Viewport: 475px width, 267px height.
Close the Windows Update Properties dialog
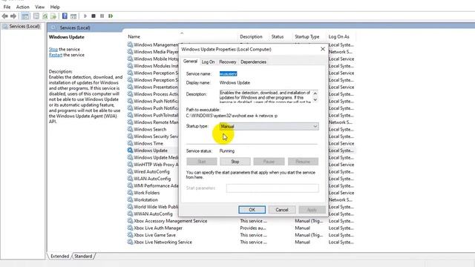click(x=323, y=49)
